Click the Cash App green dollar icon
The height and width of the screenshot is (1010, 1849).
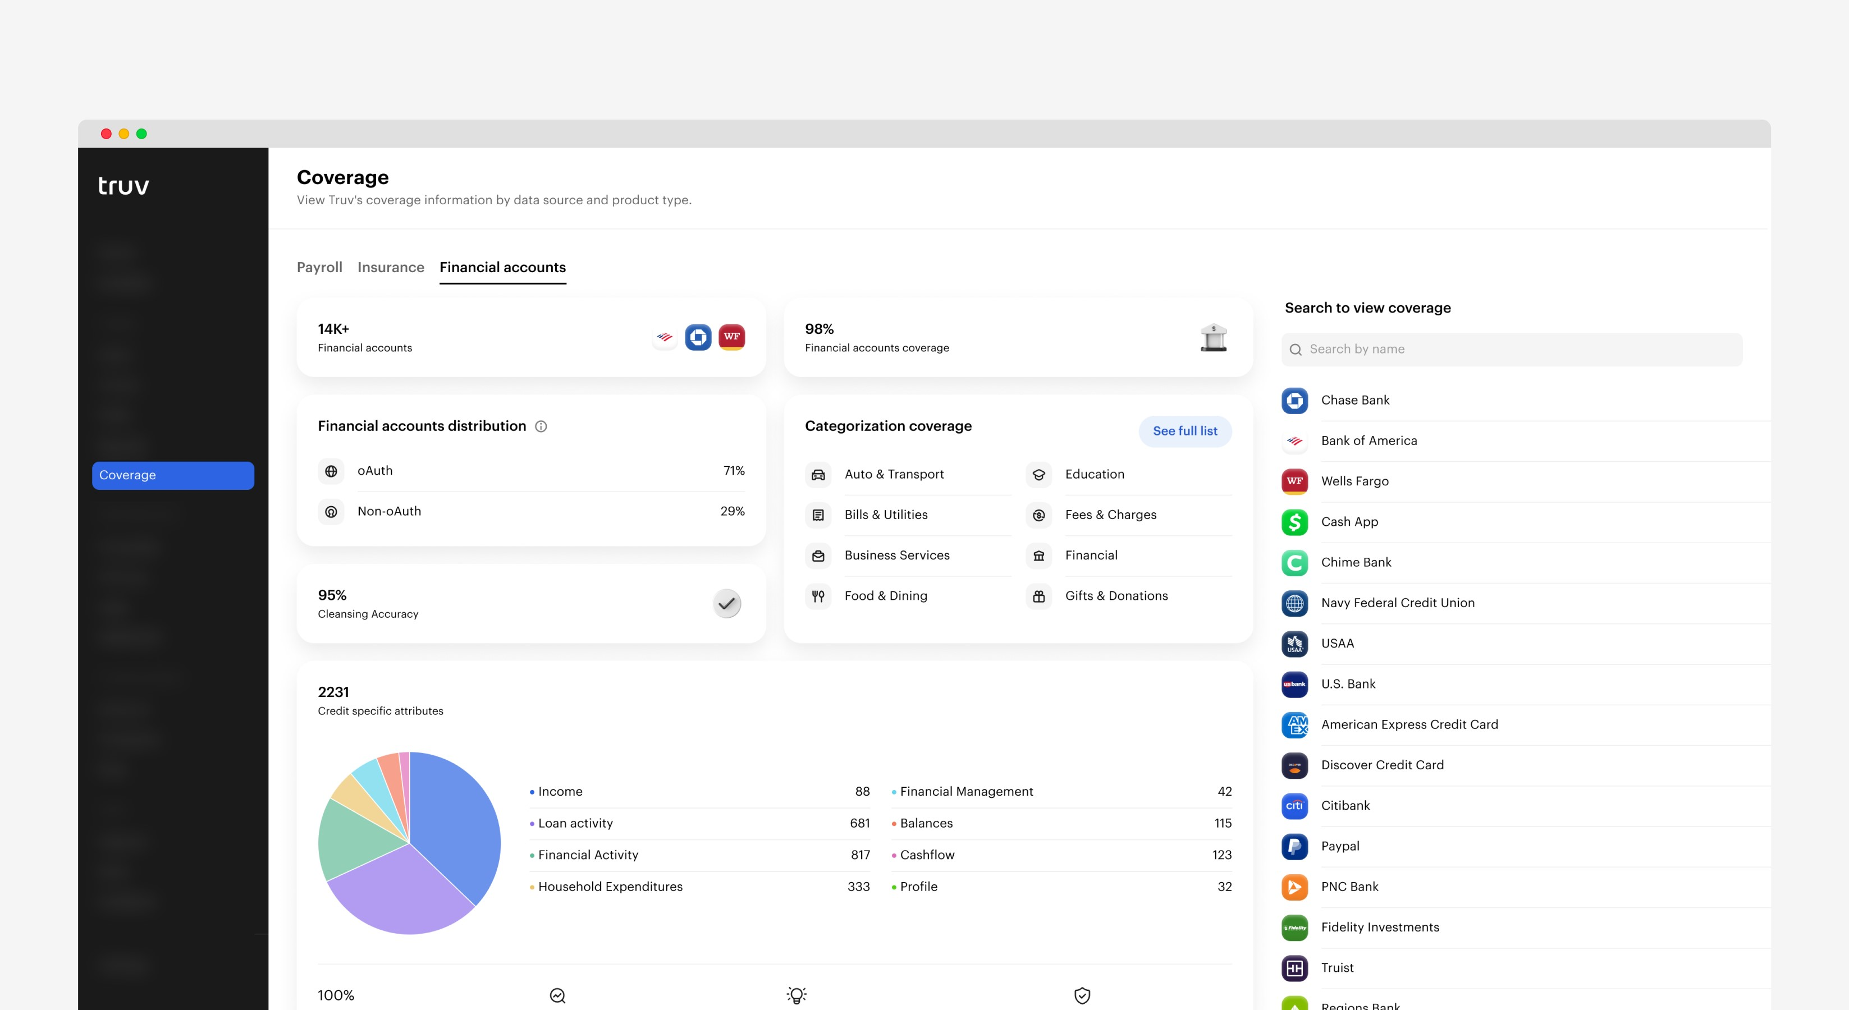pyautogui.click(x=1294, y=522)
